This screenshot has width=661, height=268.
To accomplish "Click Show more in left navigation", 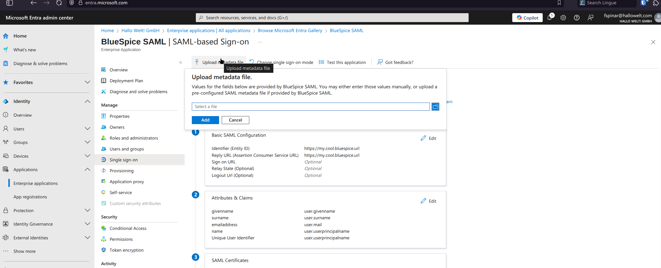I will point(24,251).
